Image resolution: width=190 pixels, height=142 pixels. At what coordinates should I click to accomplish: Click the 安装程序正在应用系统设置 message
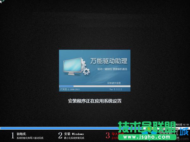95,101
